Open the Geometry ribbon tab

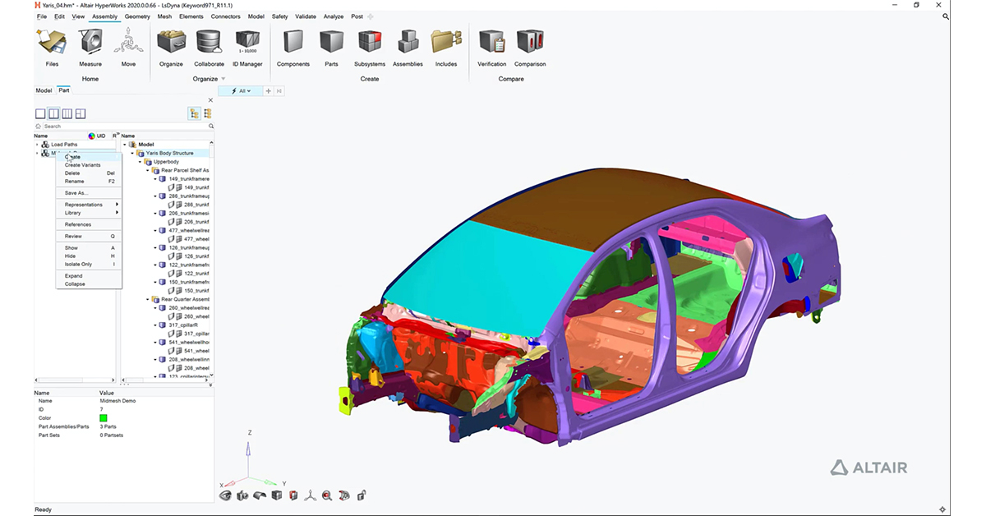coord(137,16)
